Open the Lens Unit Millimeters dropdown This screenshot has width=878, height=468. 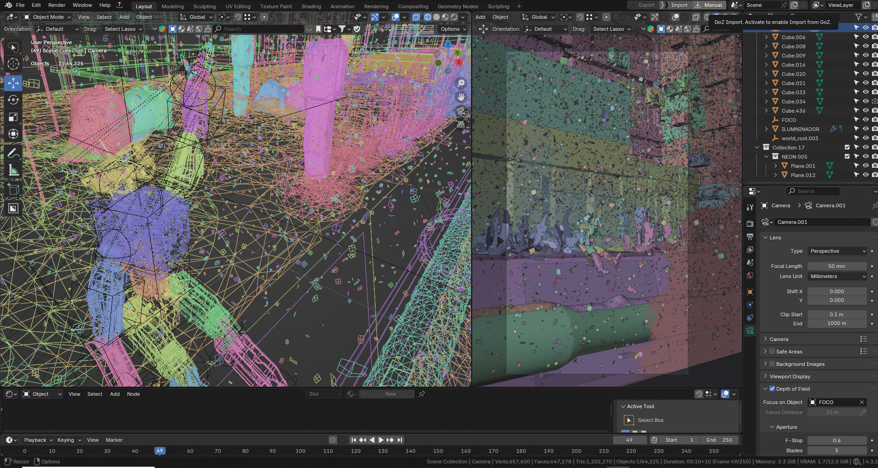coord(837,276)
